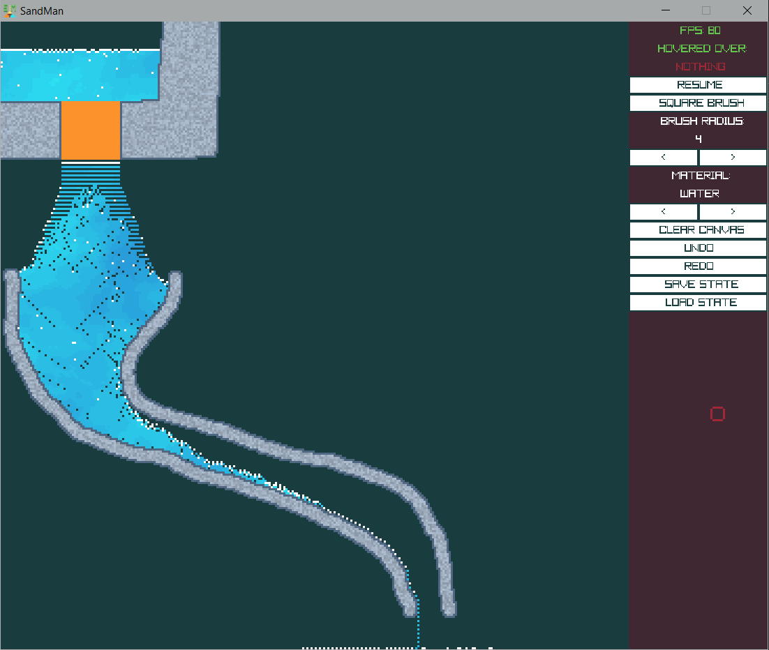This screenshot has height=650, width=769.
Task: Toggle the Square Brush shape button
Action: tap(698, 103)
